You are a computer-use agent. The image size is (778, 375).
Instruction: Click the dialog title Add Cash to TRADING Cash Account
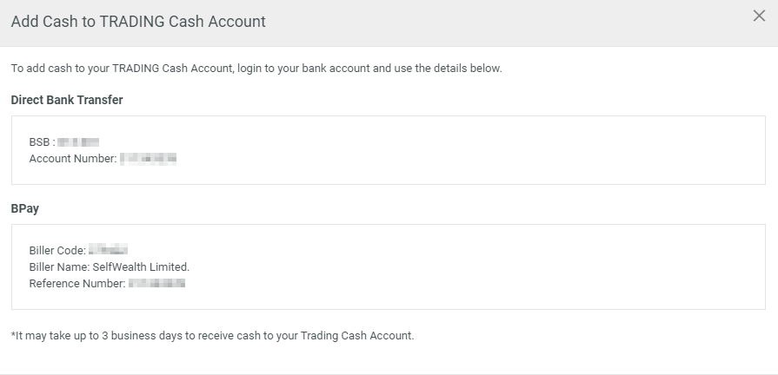(138, 22)
